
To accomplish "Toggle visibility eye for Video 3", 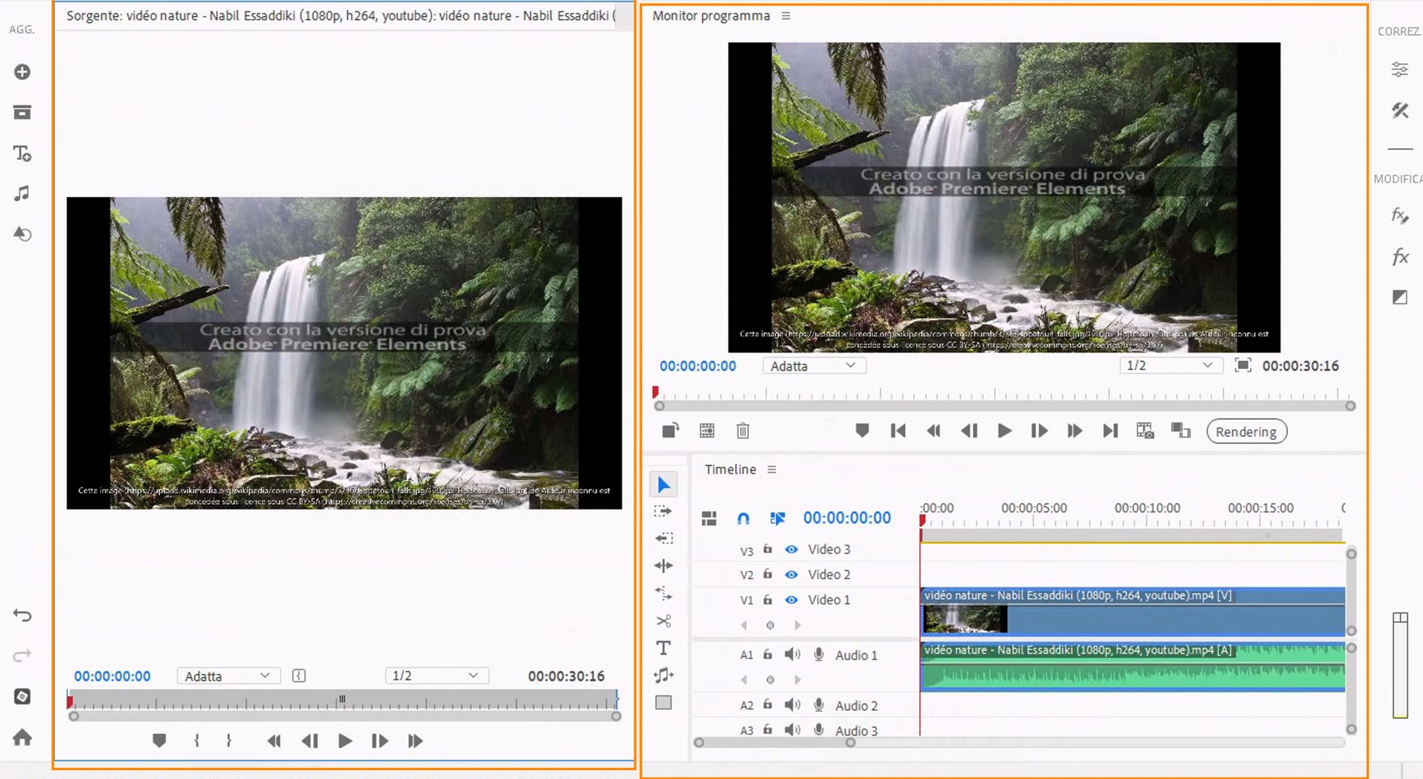I will pos(792,549).
